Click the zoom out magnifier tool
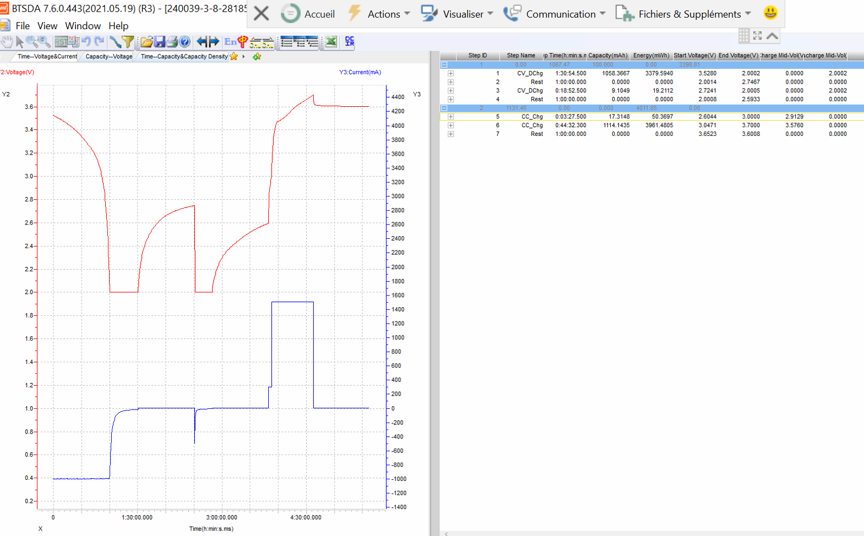 [45, 42]
